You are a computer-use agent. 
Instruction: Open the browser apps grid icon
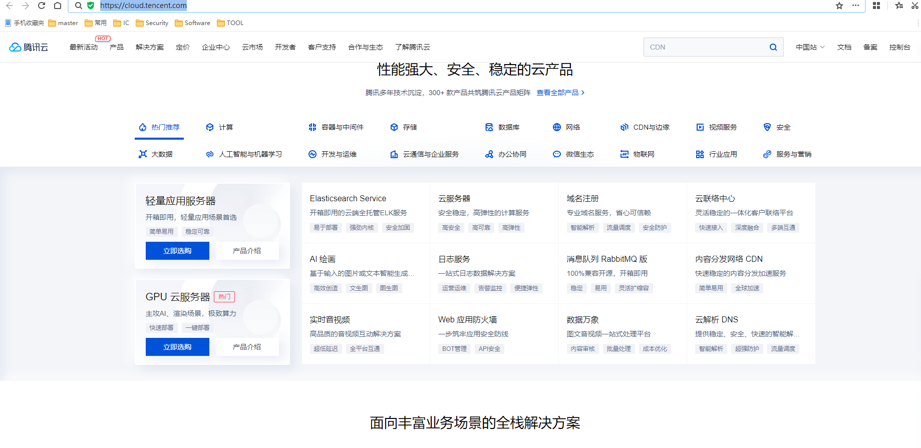point(876,6)
